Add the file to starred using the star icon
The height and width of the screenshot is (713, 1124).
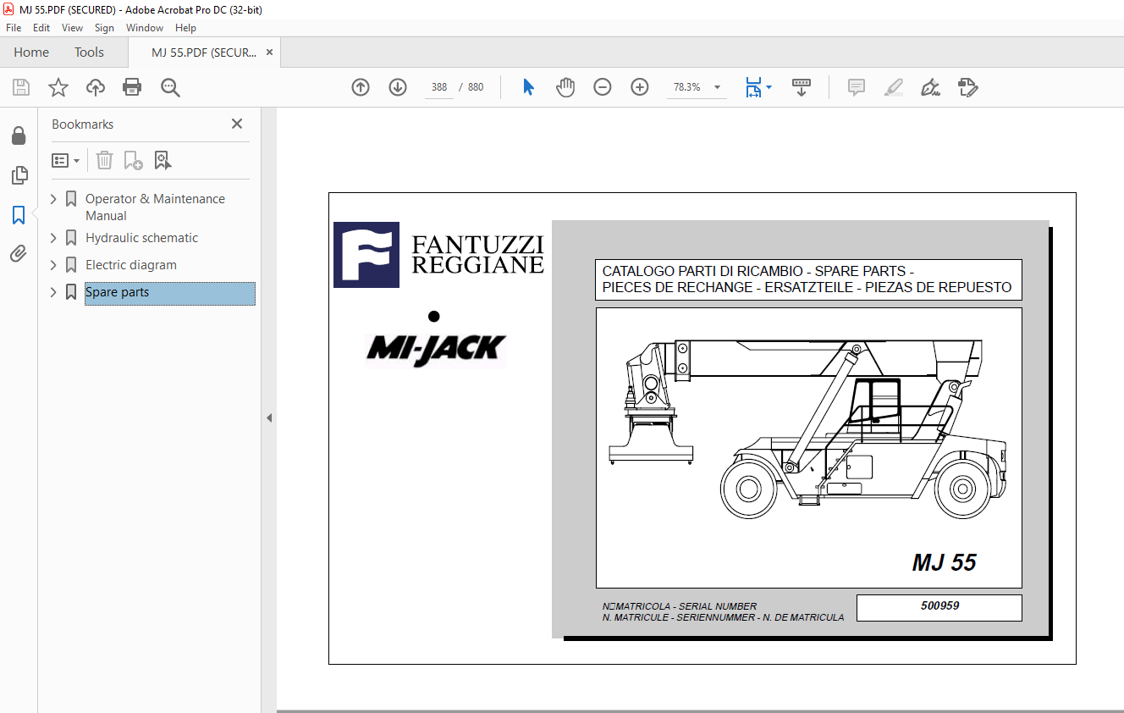58,87
